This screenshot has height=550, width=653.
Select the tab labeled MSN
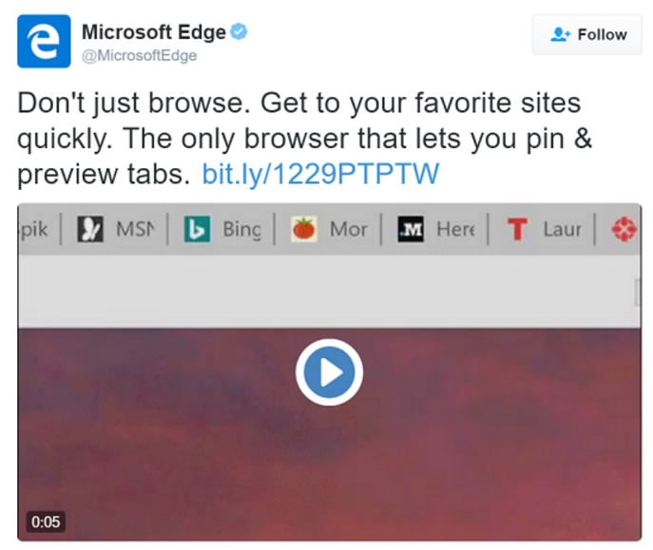pyautogui.click(x=132, y=230)
